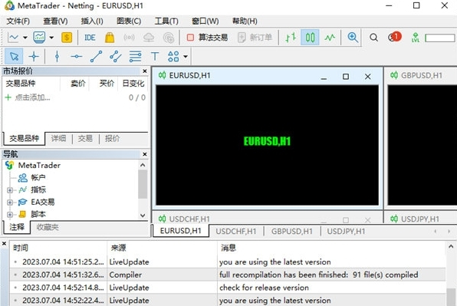Draw a trendline with line tool
457x306 pixels.
pos(96,56)
